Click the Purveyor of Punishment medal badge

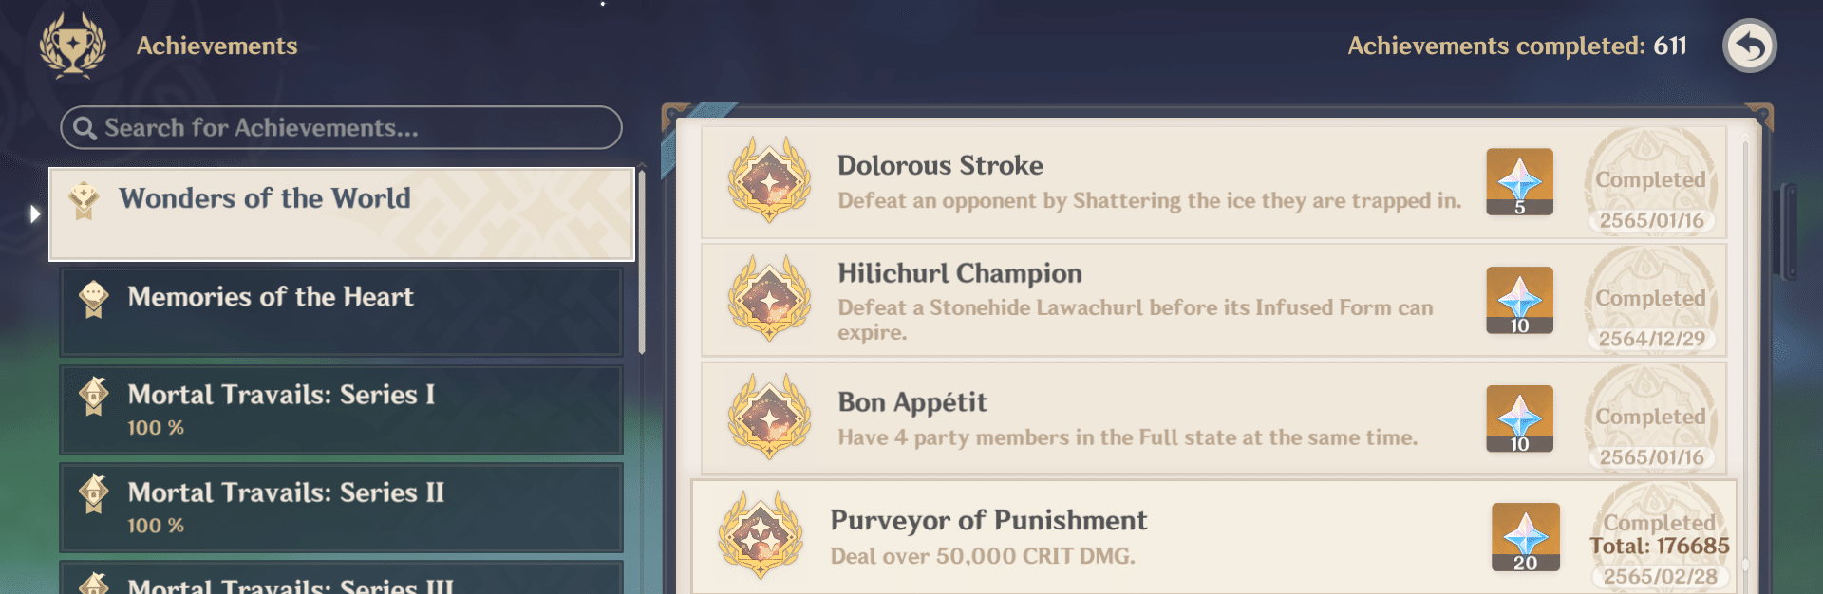point(761,534)
